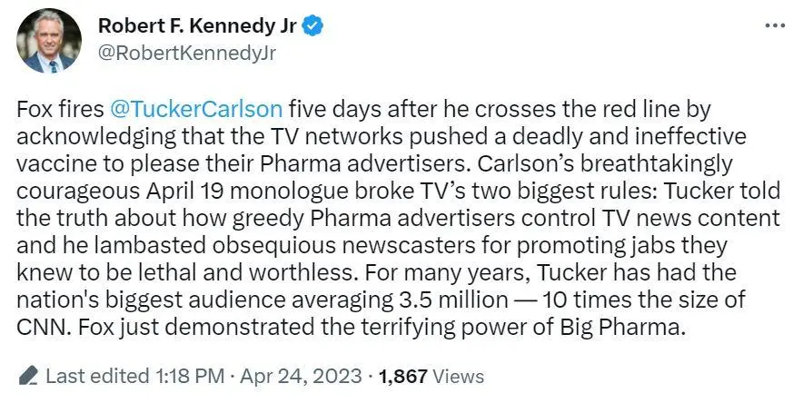This screenshot has width=803, height=403.
Task: Click the "Views" label
Action: click(x=461, y=376)
